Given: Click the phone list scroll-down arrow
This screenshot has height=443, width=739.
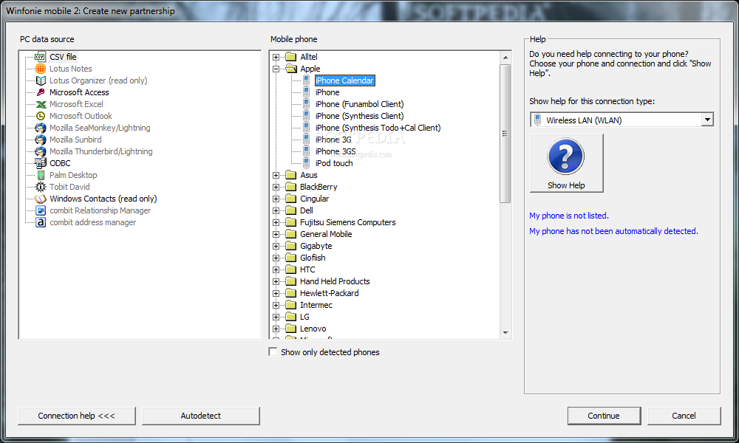Looking at the screenshot, I should [505, 333].
